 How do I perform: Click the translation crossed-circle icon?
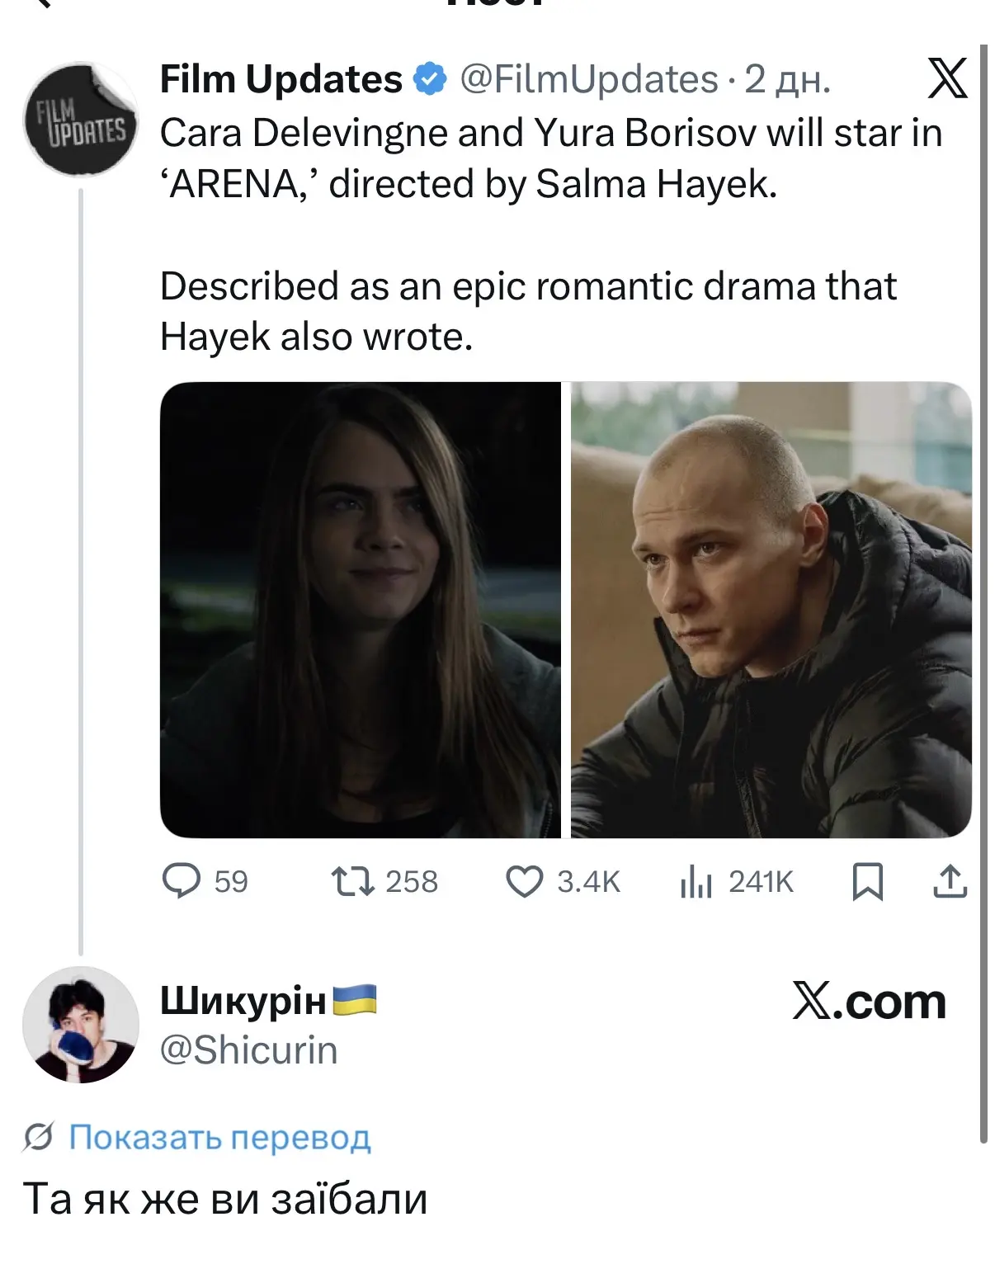[x=39, y=1137]
